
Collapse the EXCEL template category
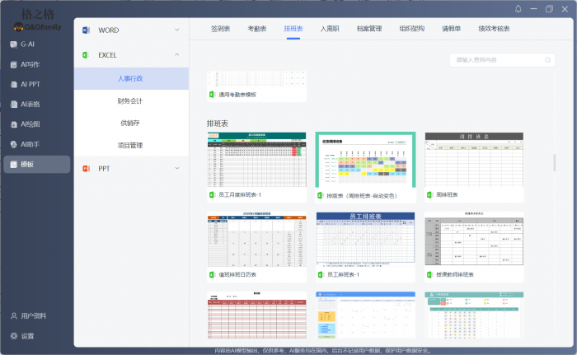click(x=131, y=55)
